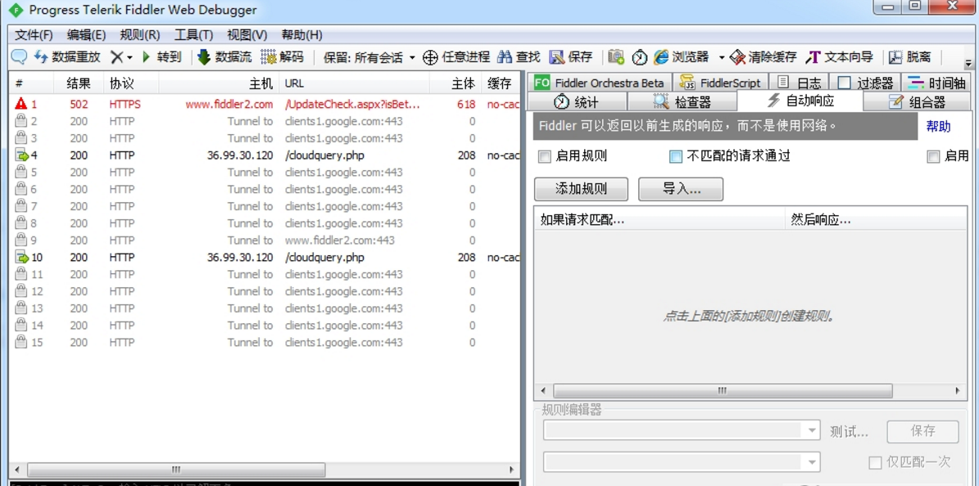
Task: Click the rules list horizontal scrollbar thumb
Action: (x=723, y=390)
